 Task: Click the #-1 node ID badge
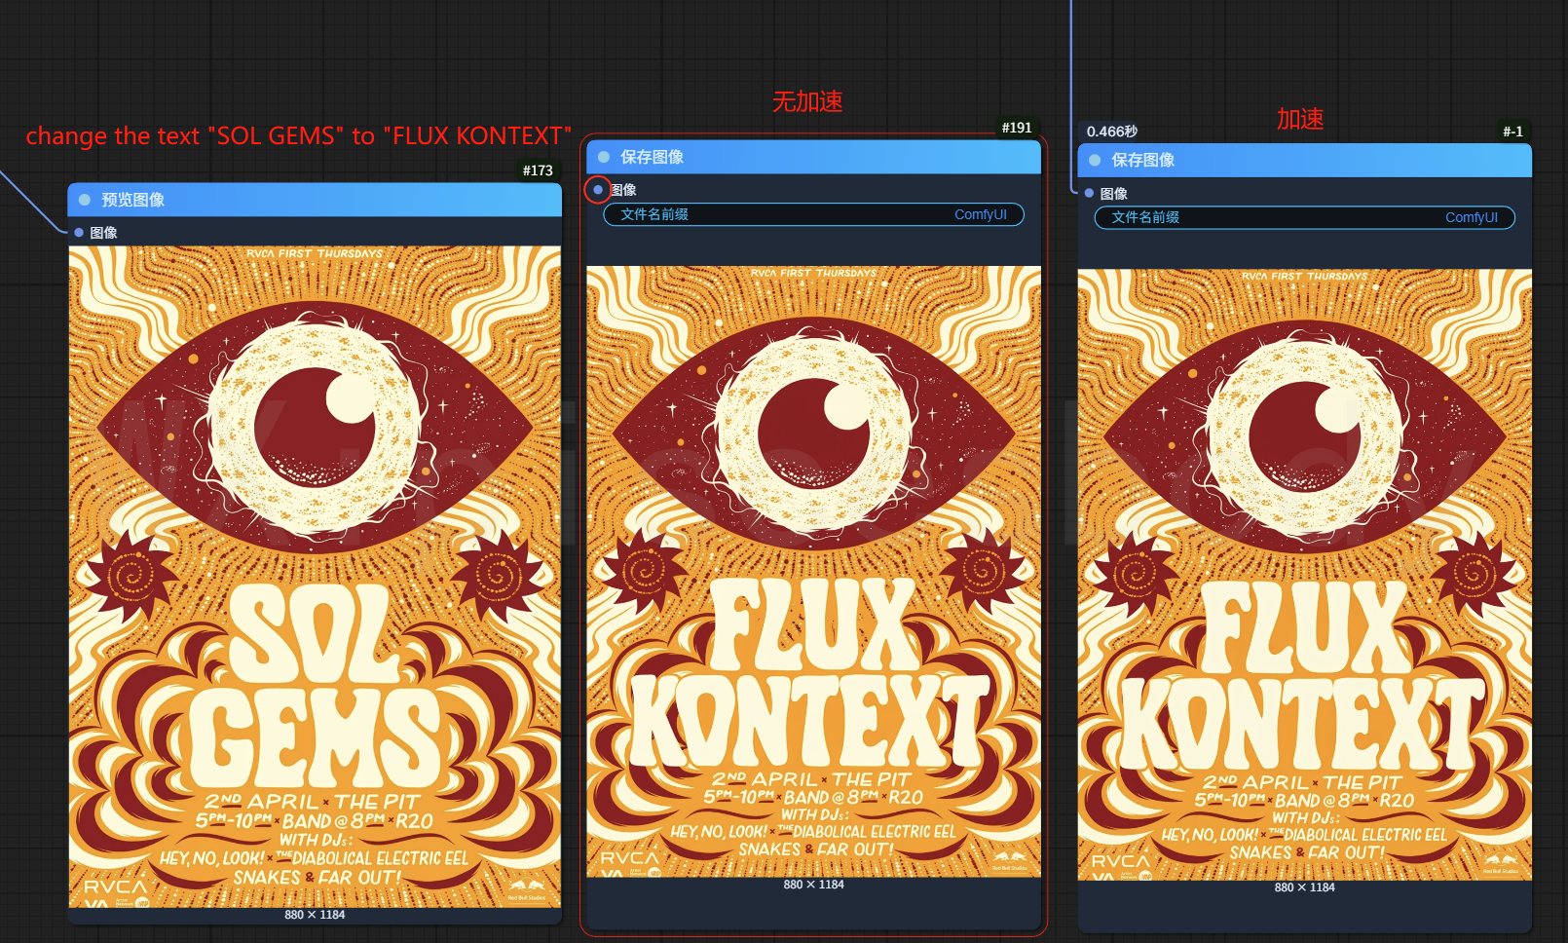click(1512, 132)
